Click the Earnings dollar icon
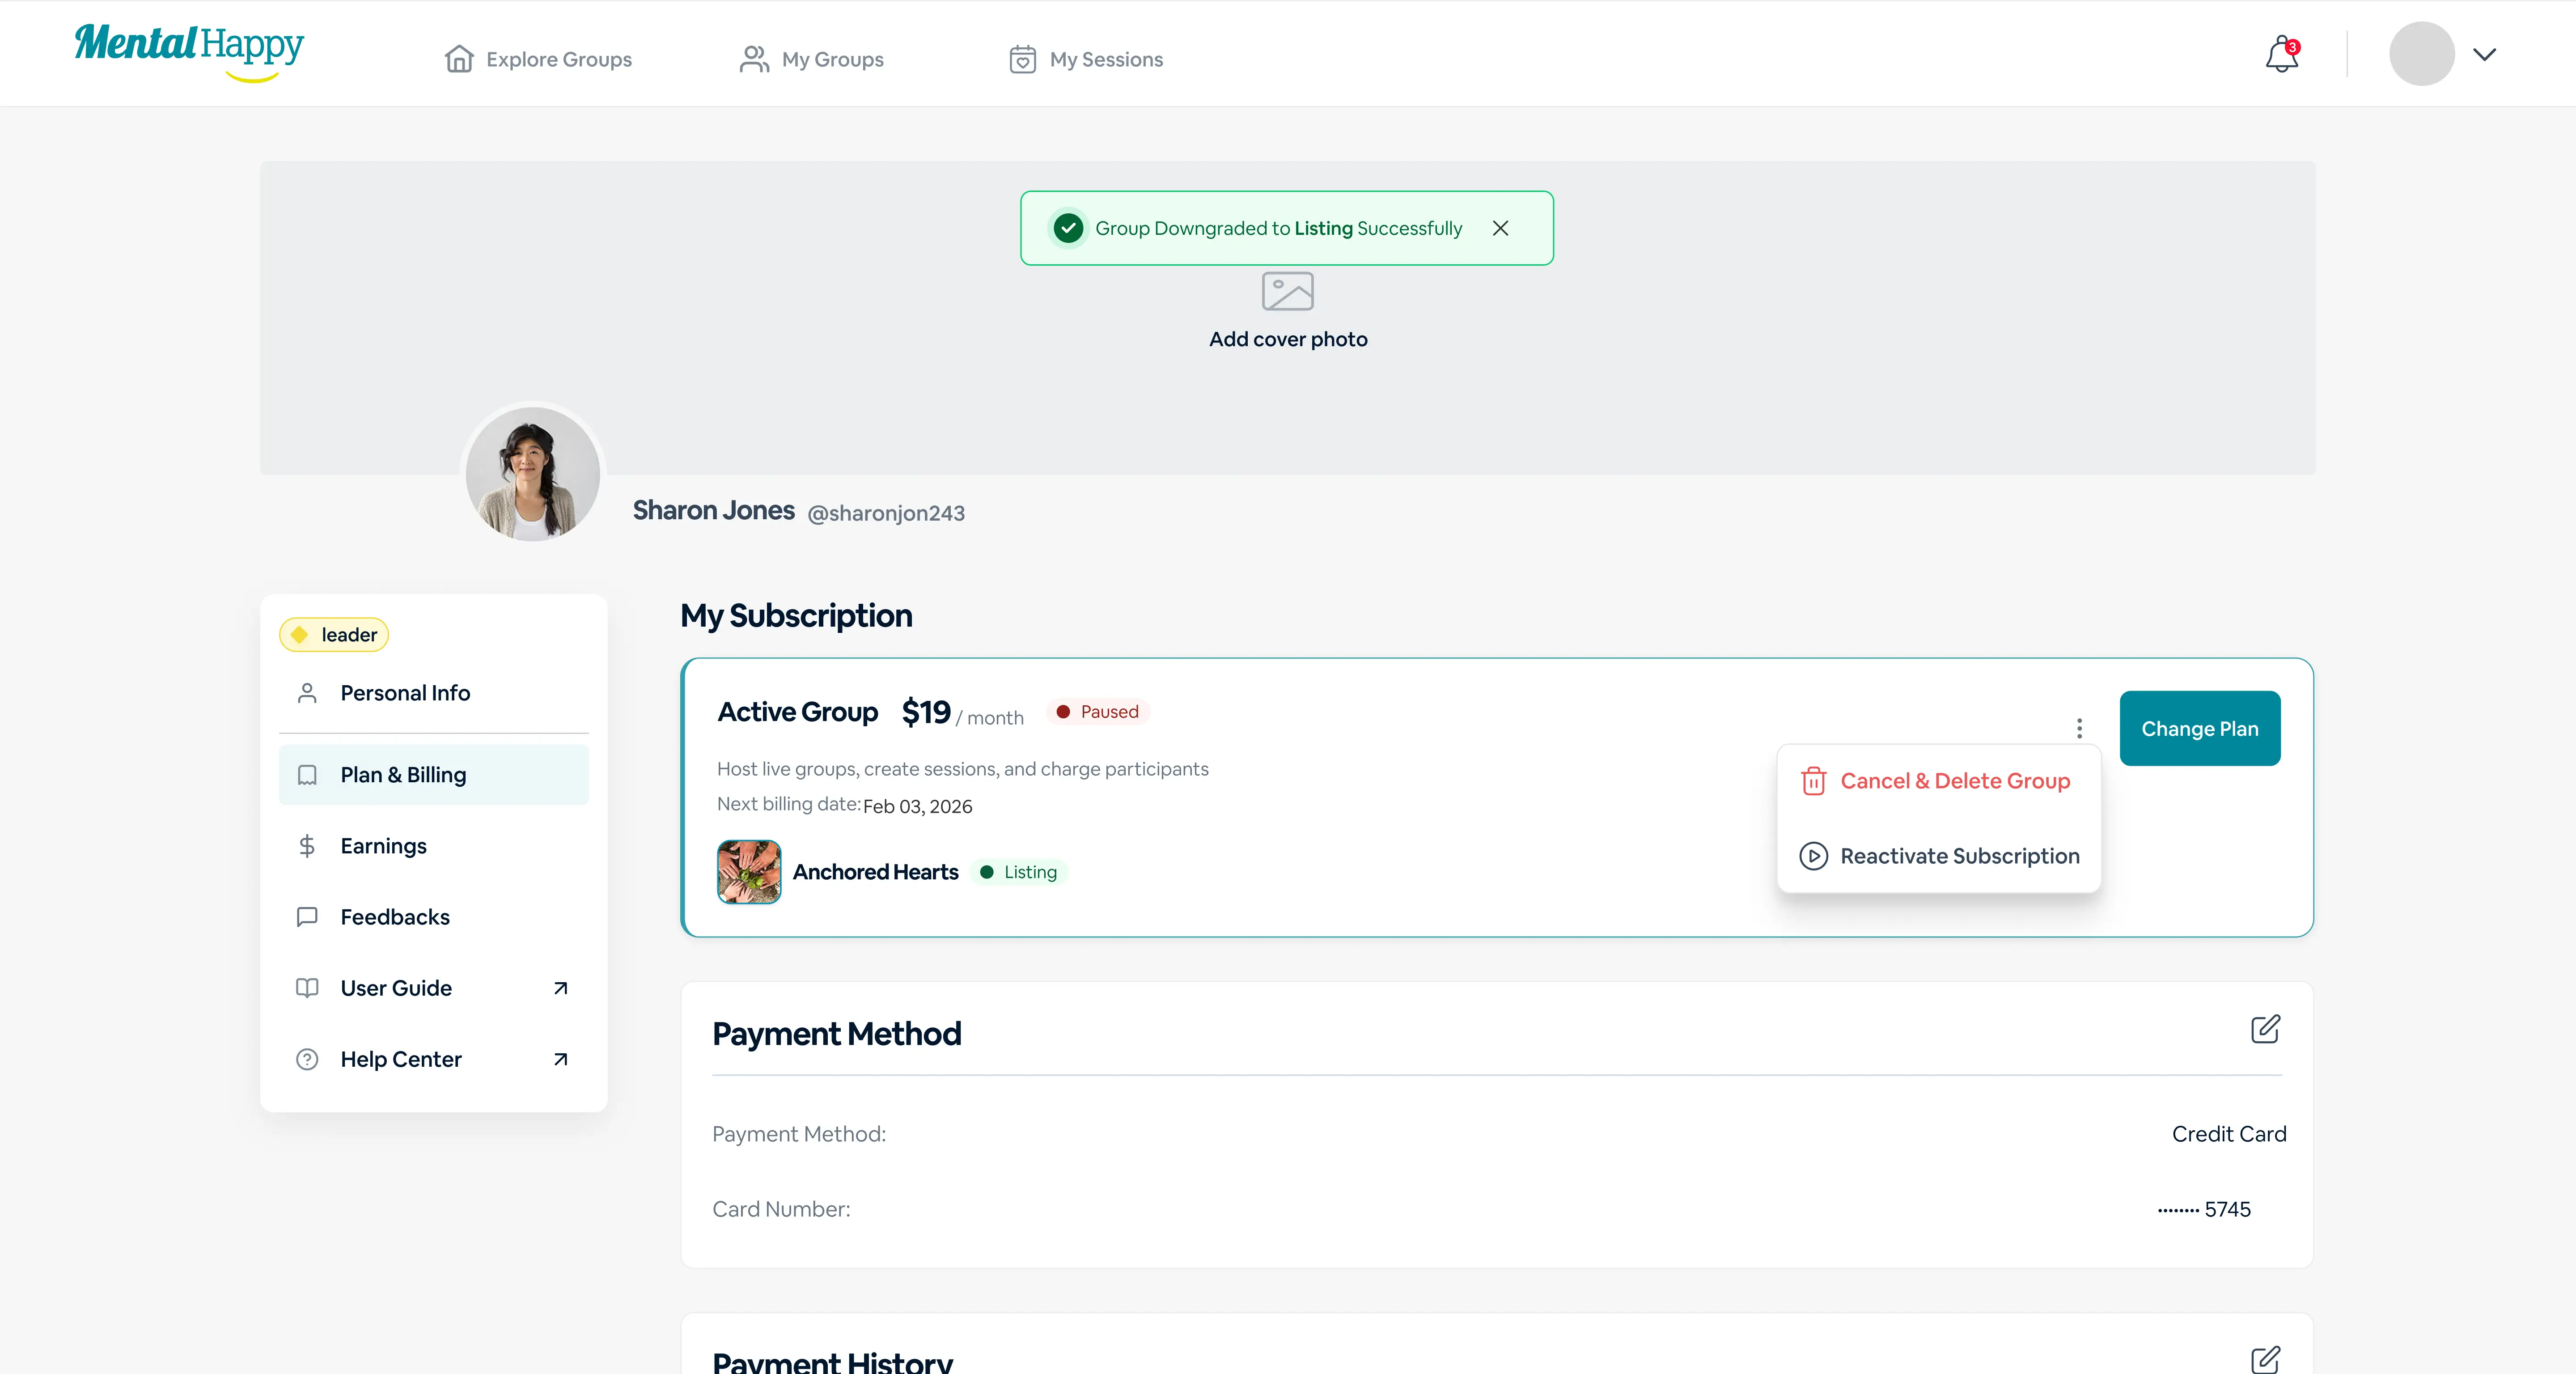Viewport: 2576px width, 1374px height. (x=307, y=846)
